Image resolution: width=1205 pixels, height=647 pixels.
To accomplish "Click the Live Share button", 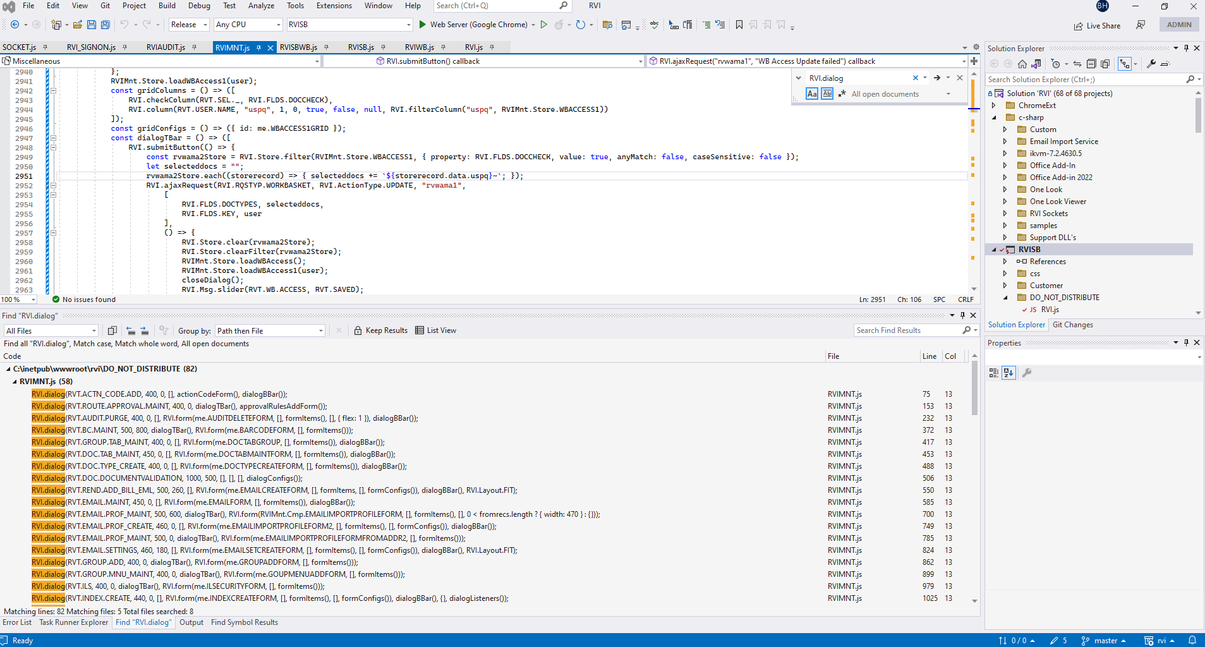I will [x=1097, y=26].
